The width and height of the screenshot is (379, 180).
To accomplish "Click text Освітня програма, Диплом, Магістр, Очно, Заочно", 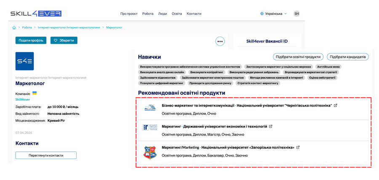I will pyautogui.click(x=203, y=134).
